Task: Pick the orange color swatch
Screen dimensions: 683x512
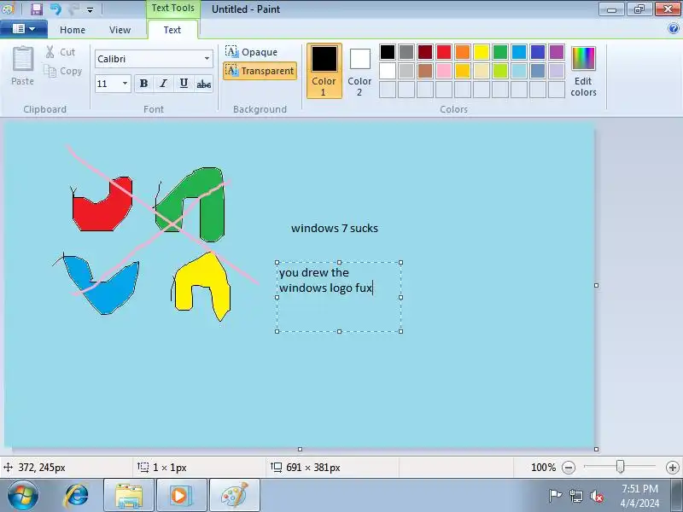Action: click(x=463, y=52)
